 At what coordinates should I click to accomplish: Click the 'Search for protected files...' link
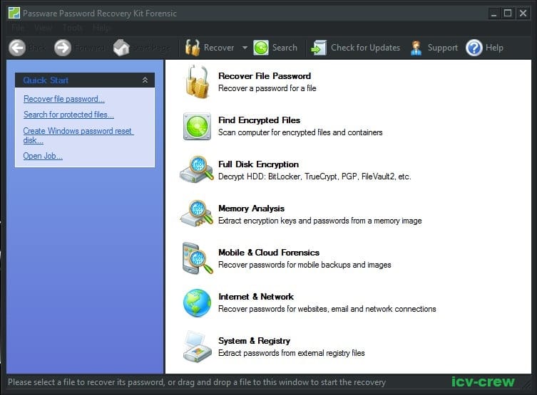(68, 115)
